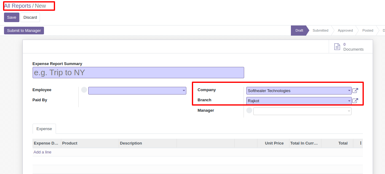This screenshot has width=385, height=174.
Task: Click the Documents page icon
Action: pos(337,47)
